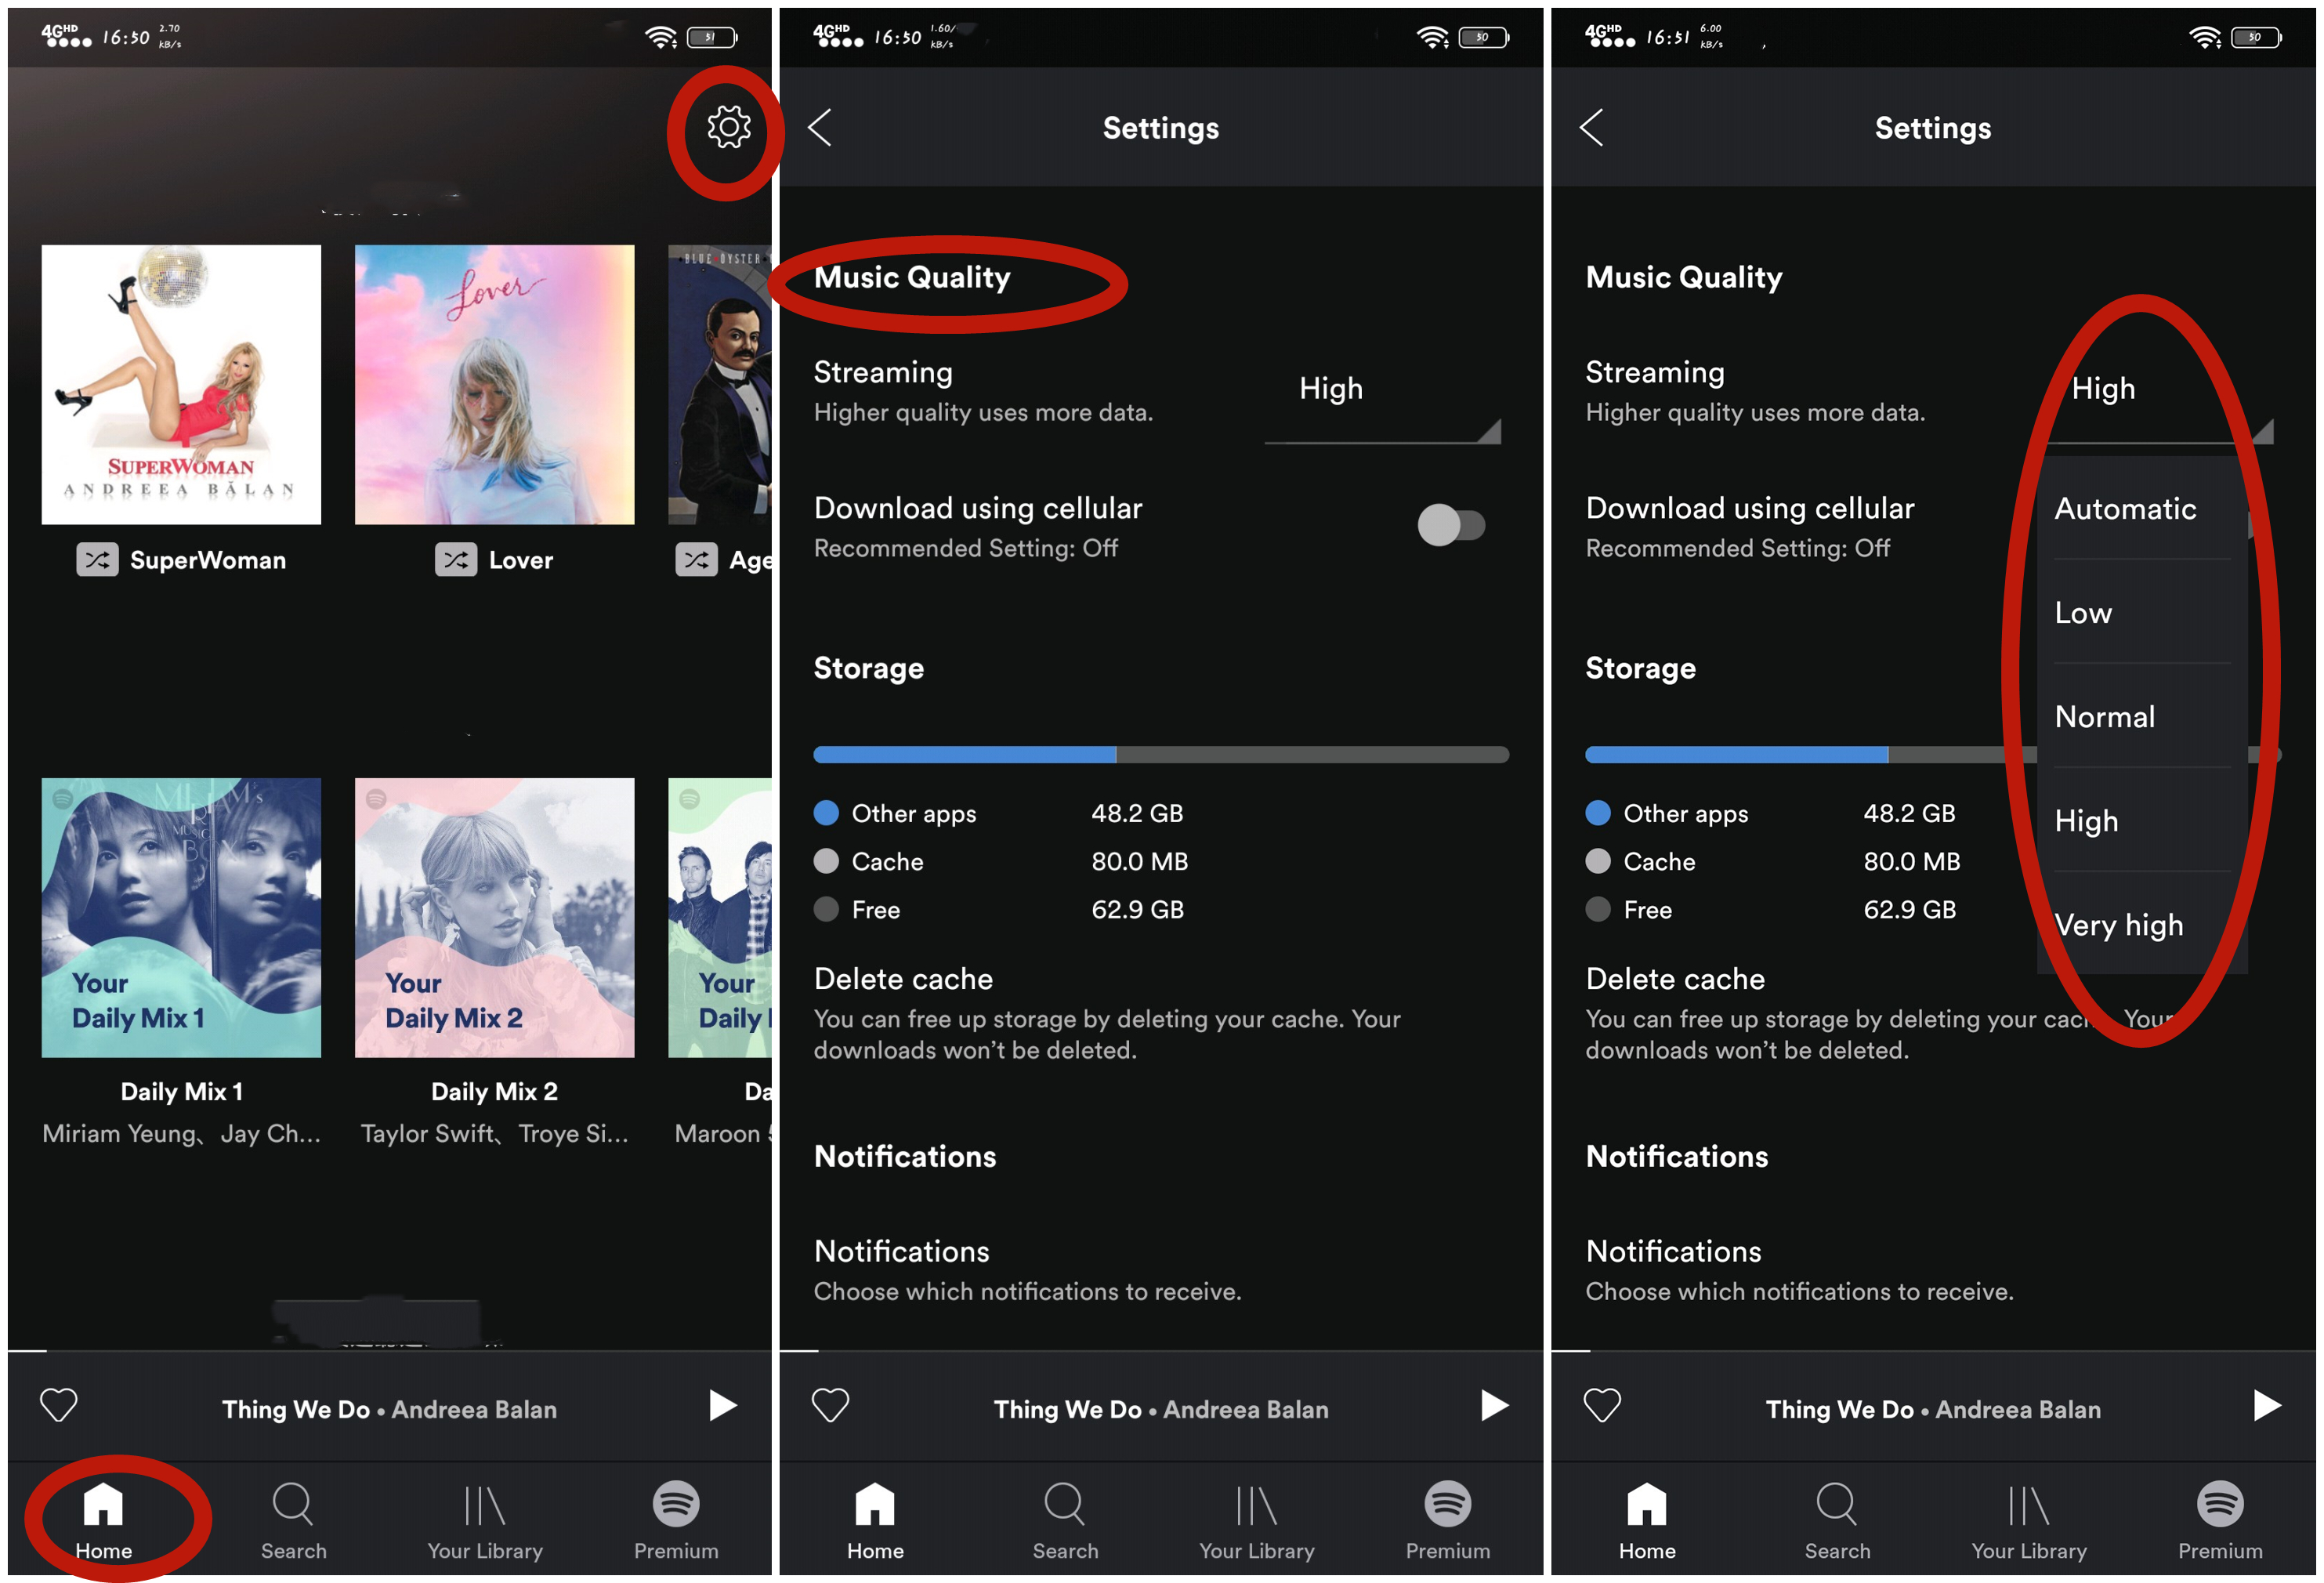Tap storage usage bar on middle screen
2324x1583 pixels.
(1160, 755)
